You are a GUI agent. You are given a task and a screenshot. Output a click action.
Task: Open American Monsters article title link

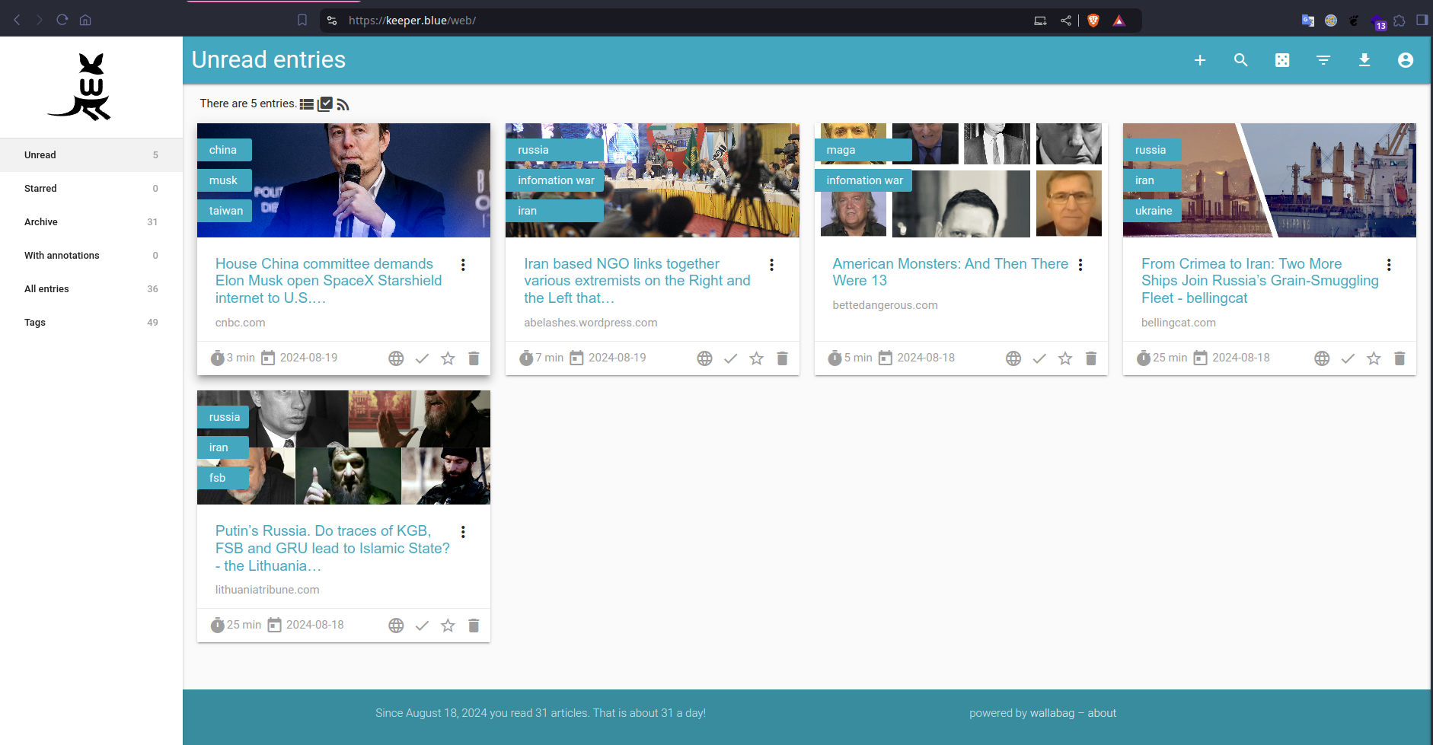(x=950, y=272)
